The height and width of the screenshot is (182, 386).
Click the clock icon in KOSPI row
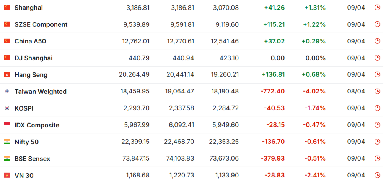click(x=377, y=108)
